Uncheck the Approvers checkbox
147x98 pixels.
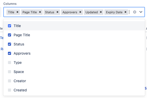[x=9, y=53]
